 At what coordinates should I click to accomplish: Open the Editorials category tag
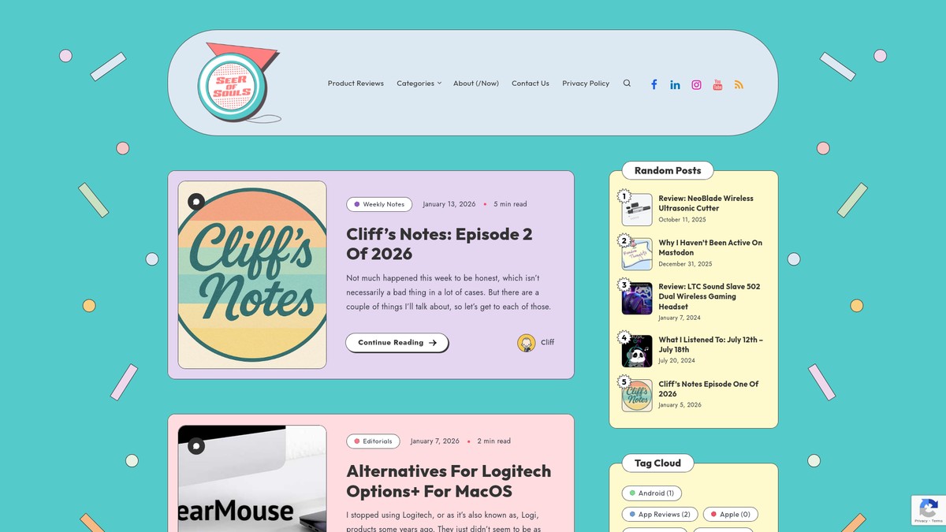point(373,441)
